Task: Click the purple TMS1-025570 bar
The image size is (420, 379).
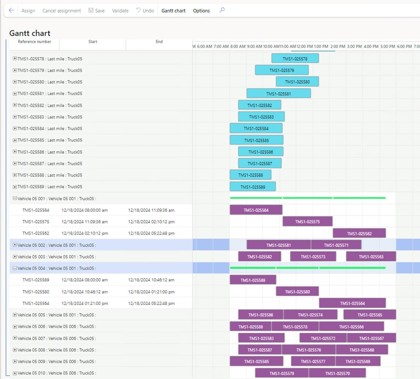Action: click(337, 373)
